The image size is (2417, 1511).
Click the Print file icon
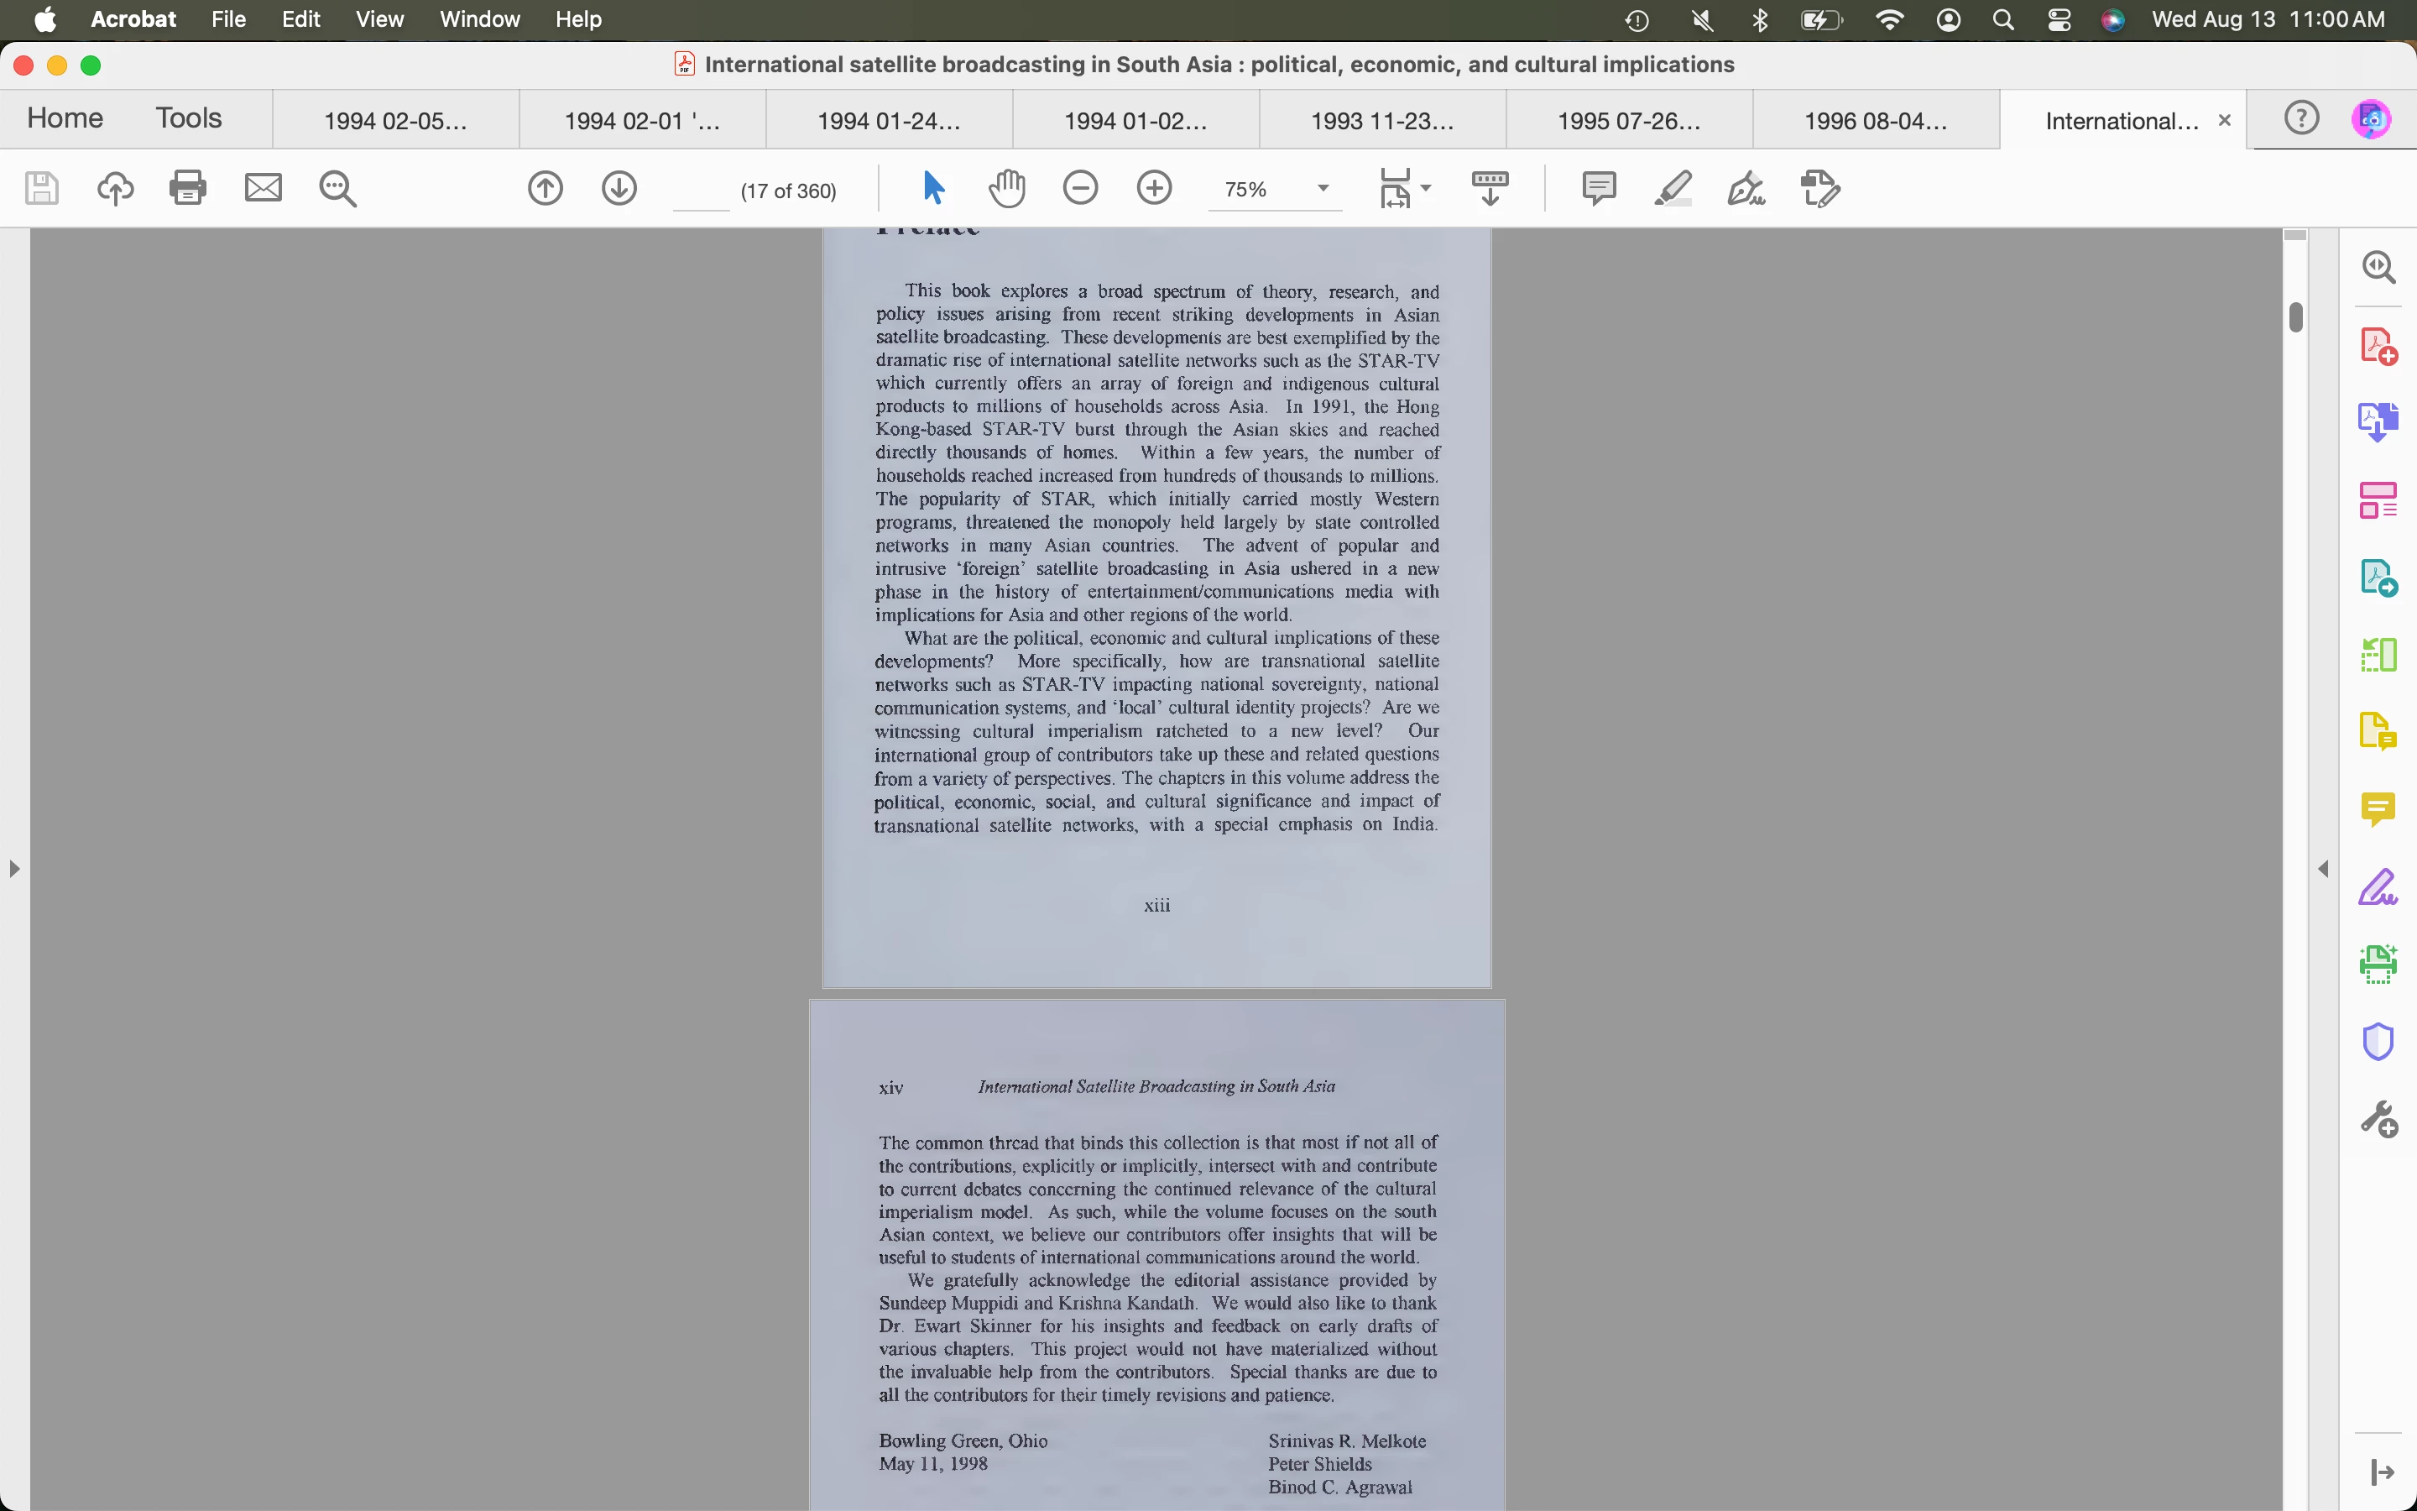point(188,188)
